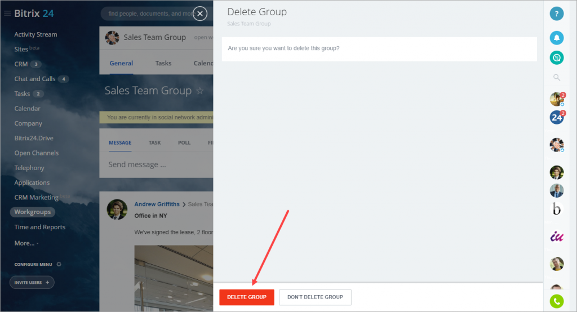Image resolution: width=577 pixels, height=312 pixels.
Task: Open Sites beta menu item
Action: tap(26, 49)
